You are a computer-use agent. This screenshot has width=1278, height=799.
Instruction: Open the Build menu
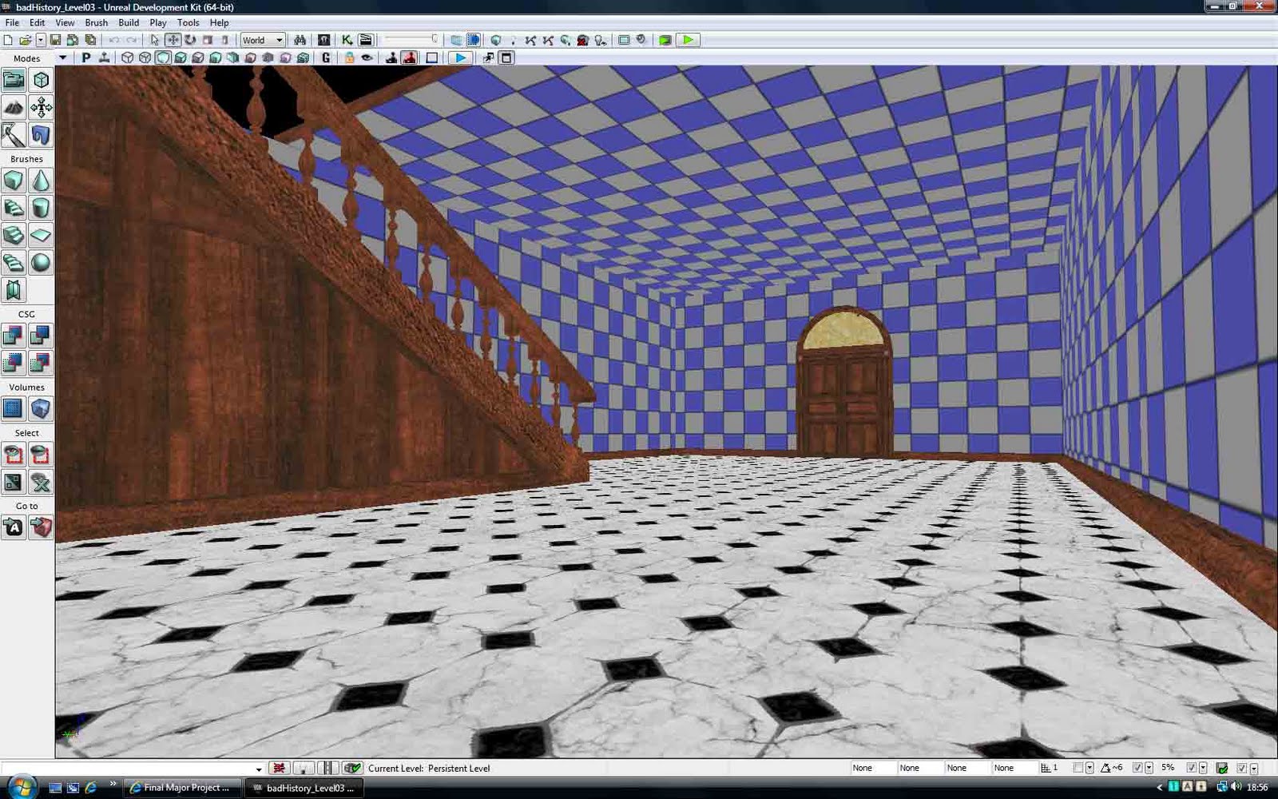coord(128,22)
